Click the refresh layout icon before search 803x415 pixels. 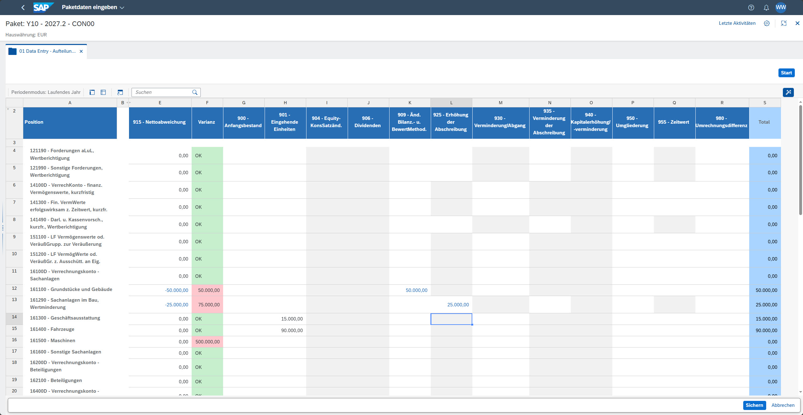pyautogui.click(x=120, y=92)
